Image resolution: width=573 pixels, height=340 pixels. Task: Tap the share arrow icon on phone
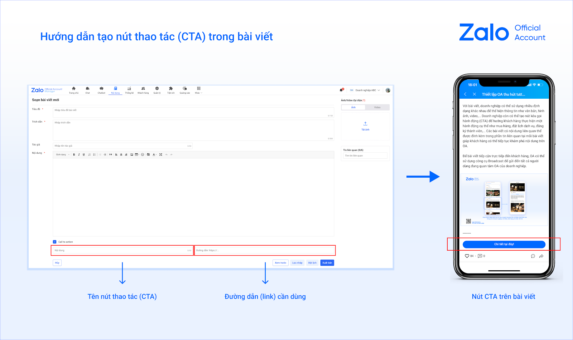tap(541, 256)
